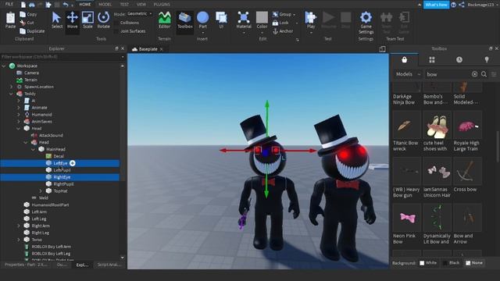Insert a new Part

(203, 20)
